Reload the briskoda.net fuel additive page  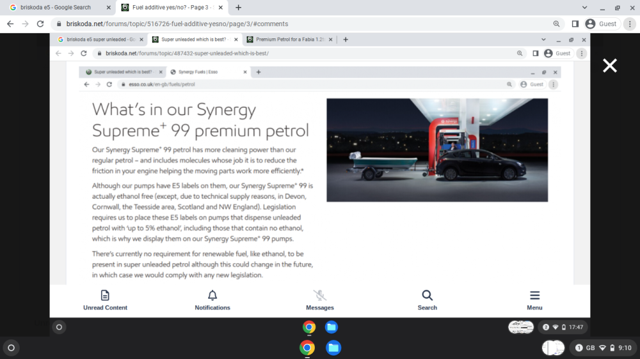(x=40, y=24)
